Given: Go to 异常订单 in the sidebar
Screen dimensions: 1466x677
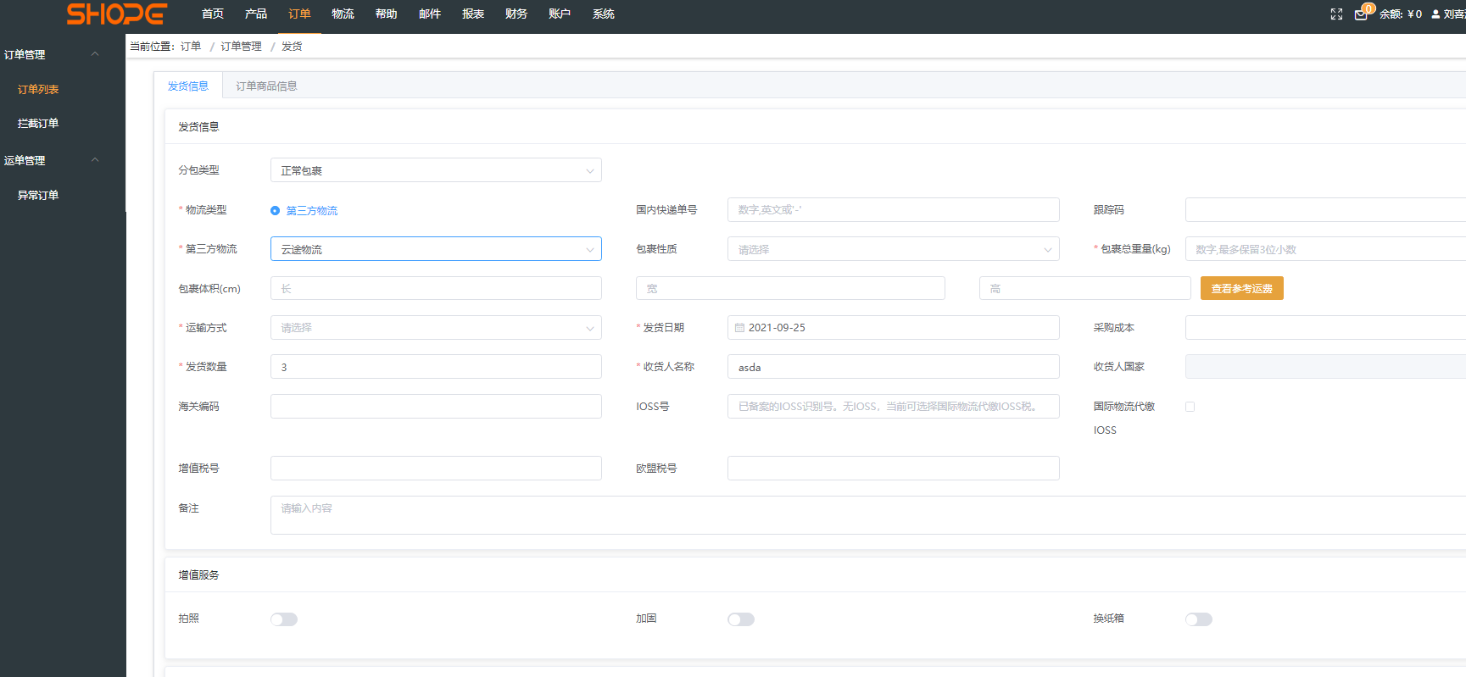Looking at the screenshot, I should (x=38, y=196).
